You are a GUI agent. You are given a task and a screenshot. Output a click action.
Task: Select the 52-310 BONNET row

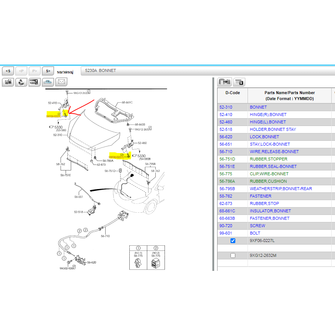click(x=258, y=107)
